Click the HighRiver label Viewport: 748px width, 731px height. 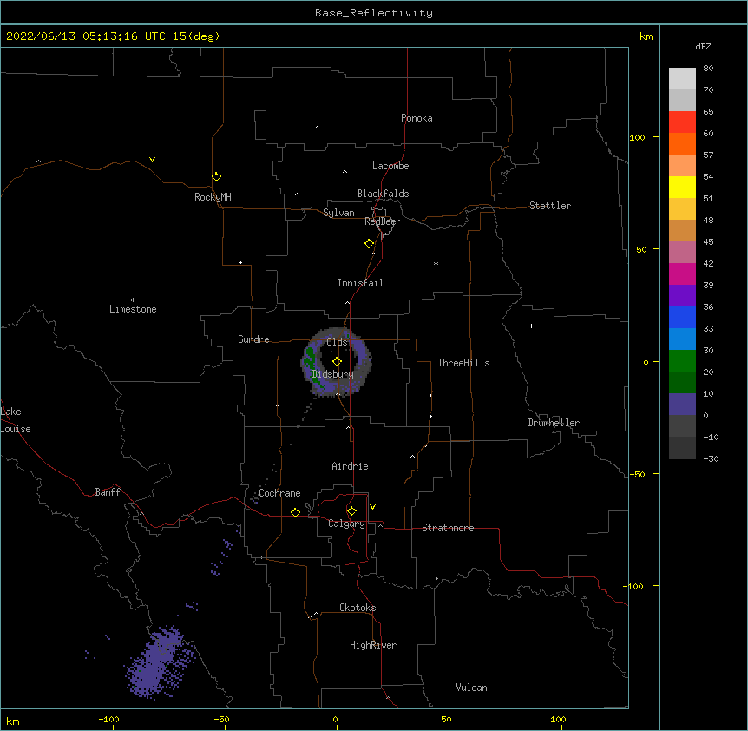pyautogui.click(x=373, y=645)
